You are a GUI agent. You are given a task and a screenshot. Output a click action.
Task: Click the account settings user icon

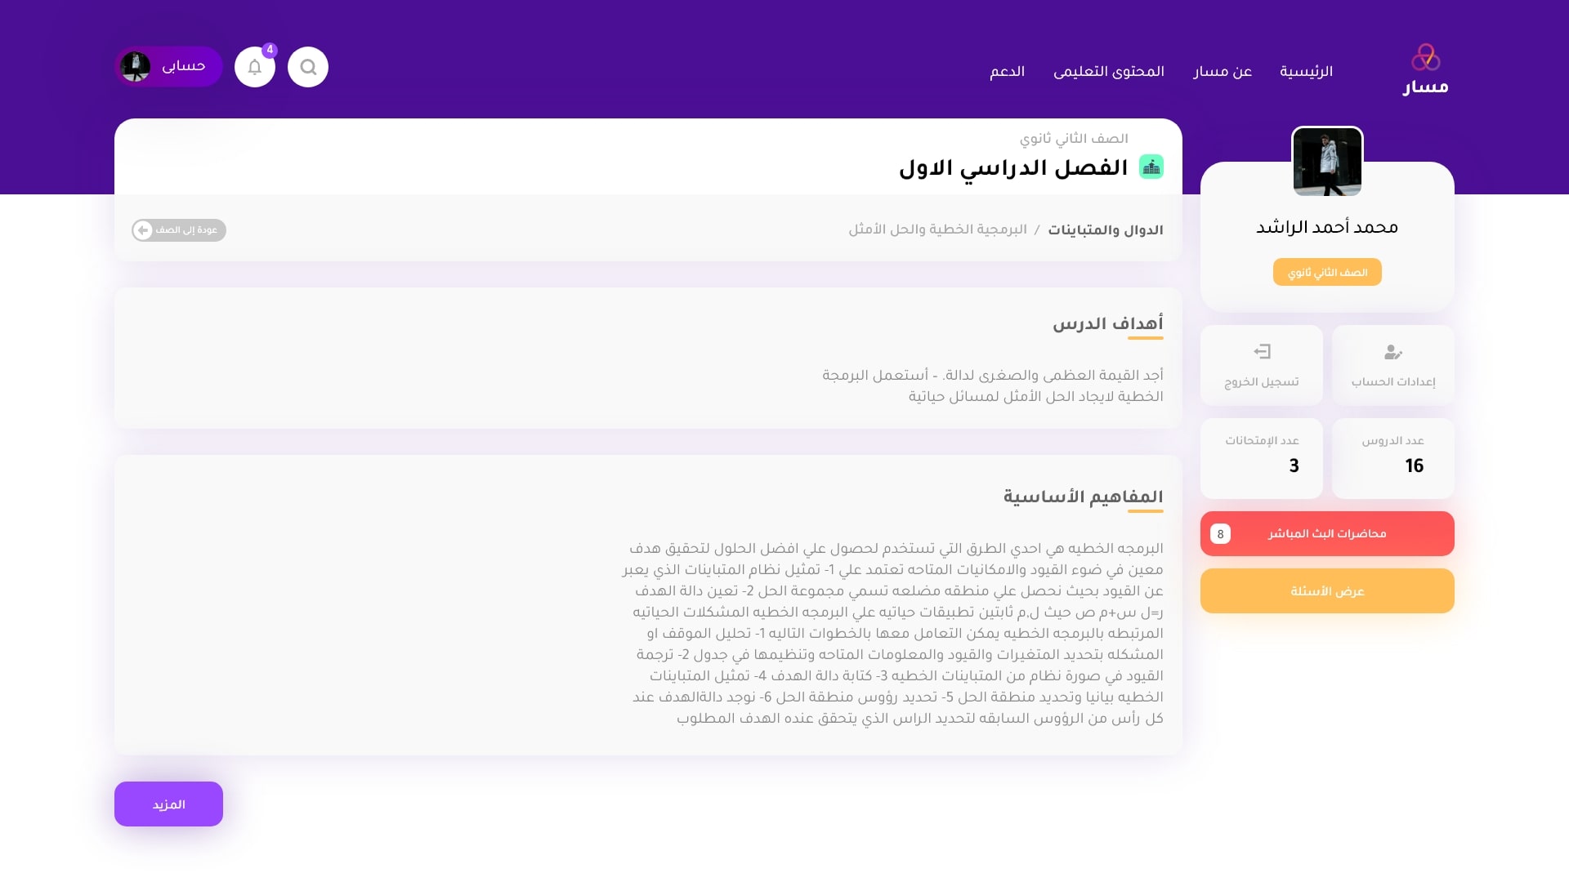[1393, 352]
